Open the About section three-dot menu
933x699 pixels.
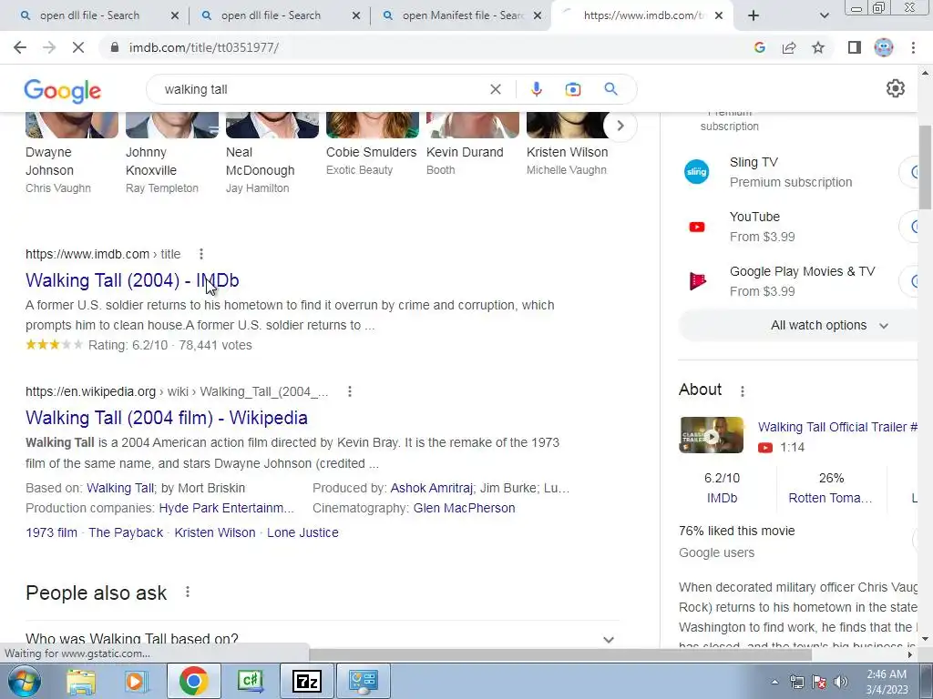click(742, 391)
